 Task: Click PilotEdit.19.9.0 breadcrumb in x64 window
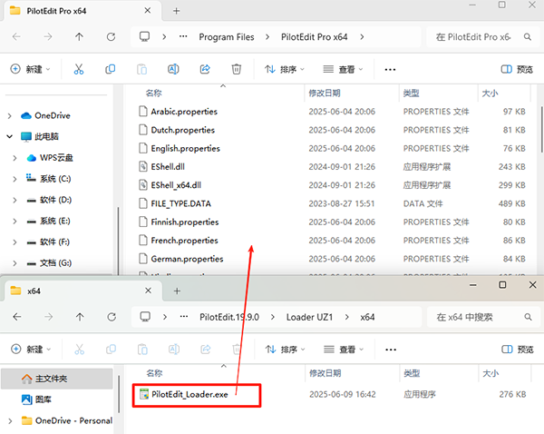229,317
